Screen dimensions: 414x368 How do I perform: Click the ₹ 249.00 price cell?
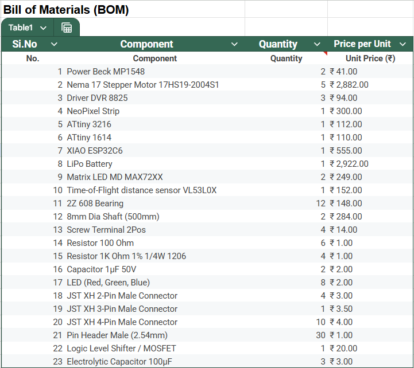(370, 177)
